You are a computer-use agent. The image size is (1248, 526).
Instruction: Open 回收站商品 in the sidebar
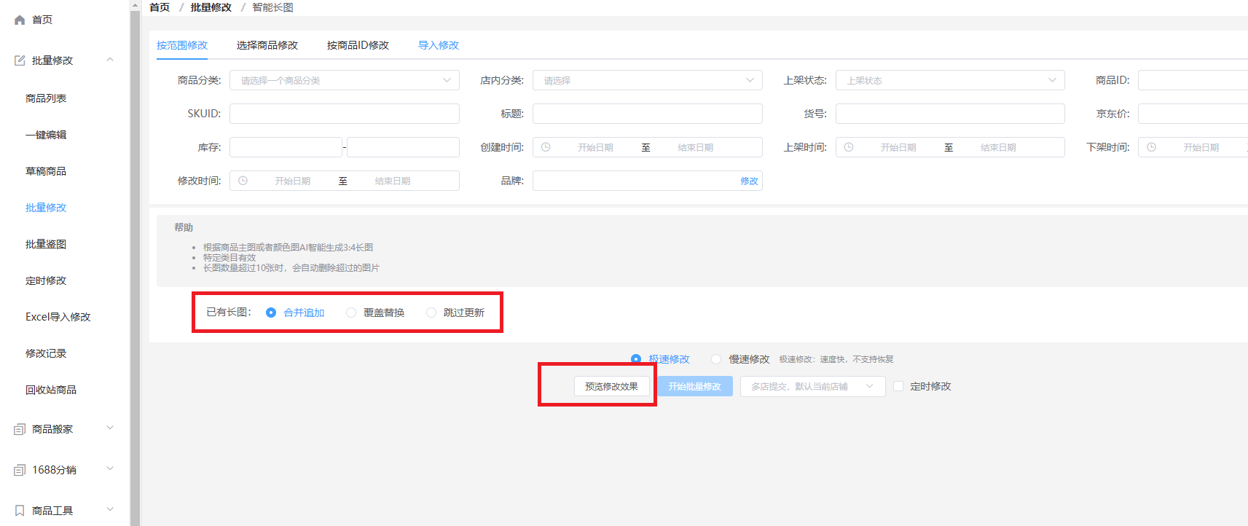pos(51,390)
